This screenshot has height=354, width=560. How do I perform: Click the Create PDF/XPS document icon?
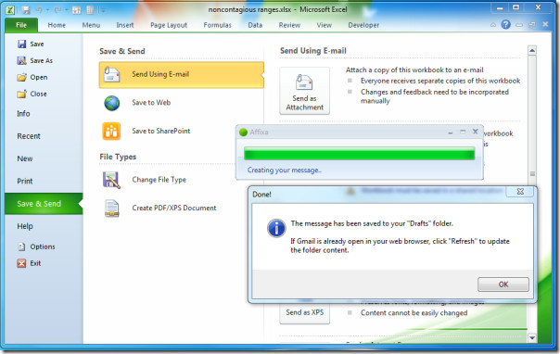click(112, 209)
